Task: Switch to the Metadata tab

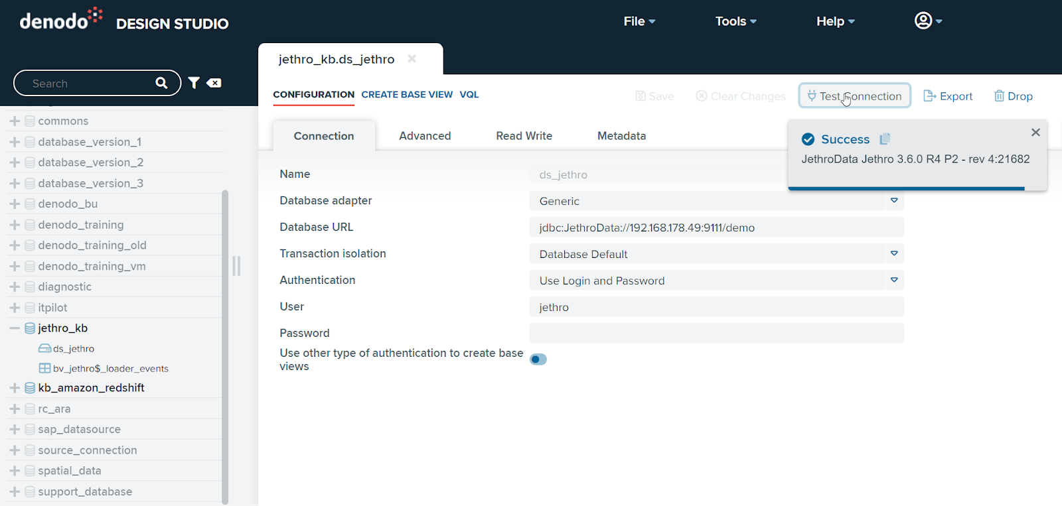Action: coord(622,136)
